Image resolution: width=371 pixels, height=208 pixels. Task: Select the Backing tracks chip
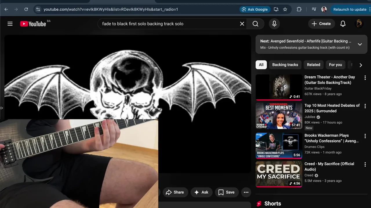(285, 65)
